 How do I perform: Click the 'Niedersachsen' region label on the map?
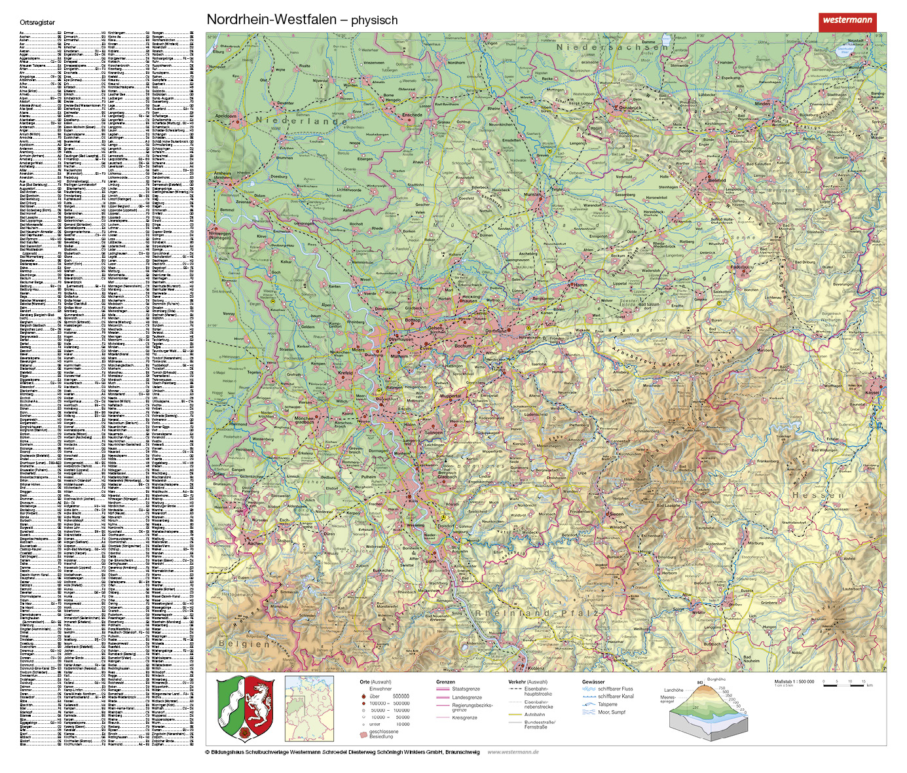tap(612, 47)
